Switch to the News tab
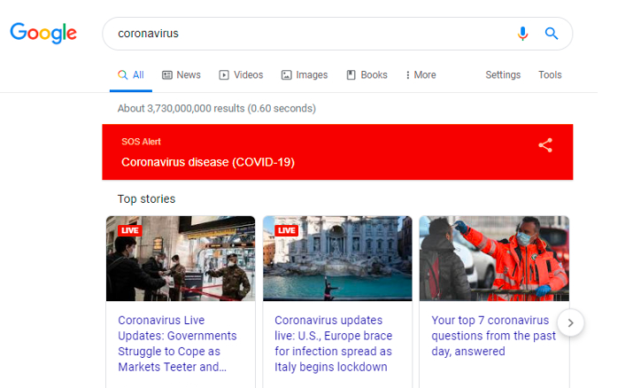641x388 pixels. click(x=181, y=75)
